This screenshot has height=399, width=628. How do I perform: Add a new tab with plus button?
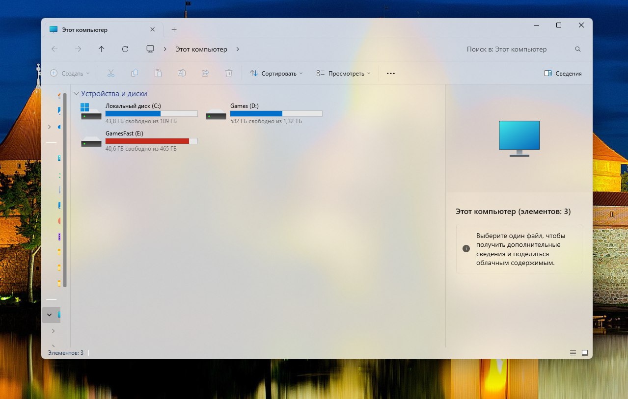(x=174, y=30)
